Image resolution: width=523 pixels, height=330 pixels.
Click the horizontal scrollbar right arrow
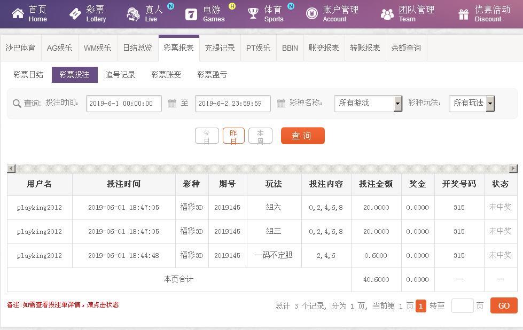[x=513, y=169]
